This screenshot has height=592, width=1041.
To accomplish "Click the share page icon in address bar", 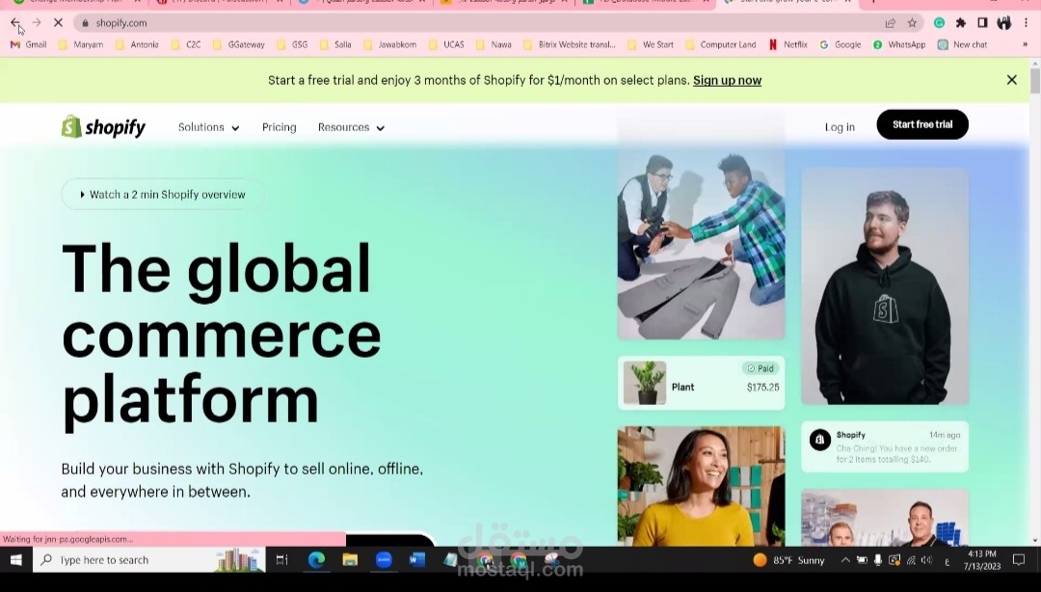I will click(891, 23).
